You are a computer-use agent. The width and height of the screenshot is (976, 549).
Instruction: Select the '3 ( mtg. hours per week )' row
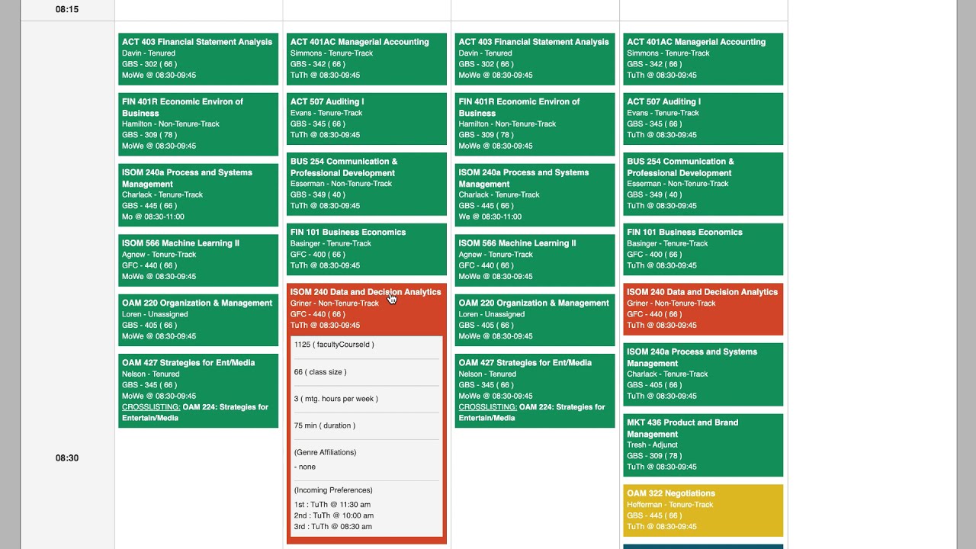coord(367,399)
